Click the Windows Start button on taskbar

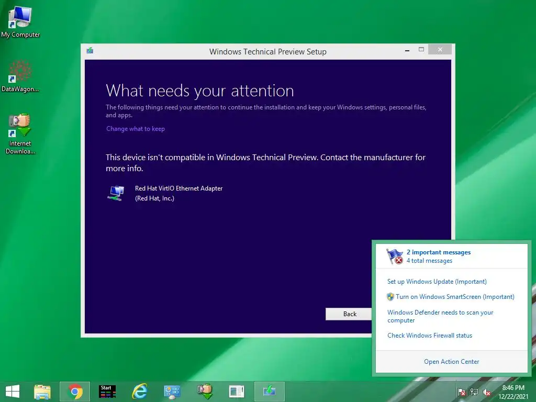(x=13, y=392)
